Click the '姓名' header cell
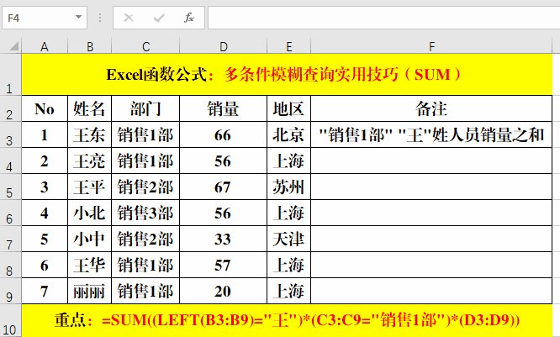 90,108
